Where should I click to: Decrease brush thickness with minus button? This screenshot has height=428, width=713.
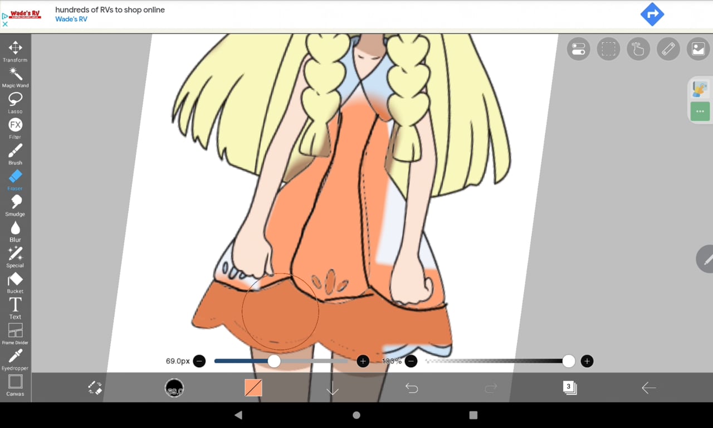pos(199,361)
